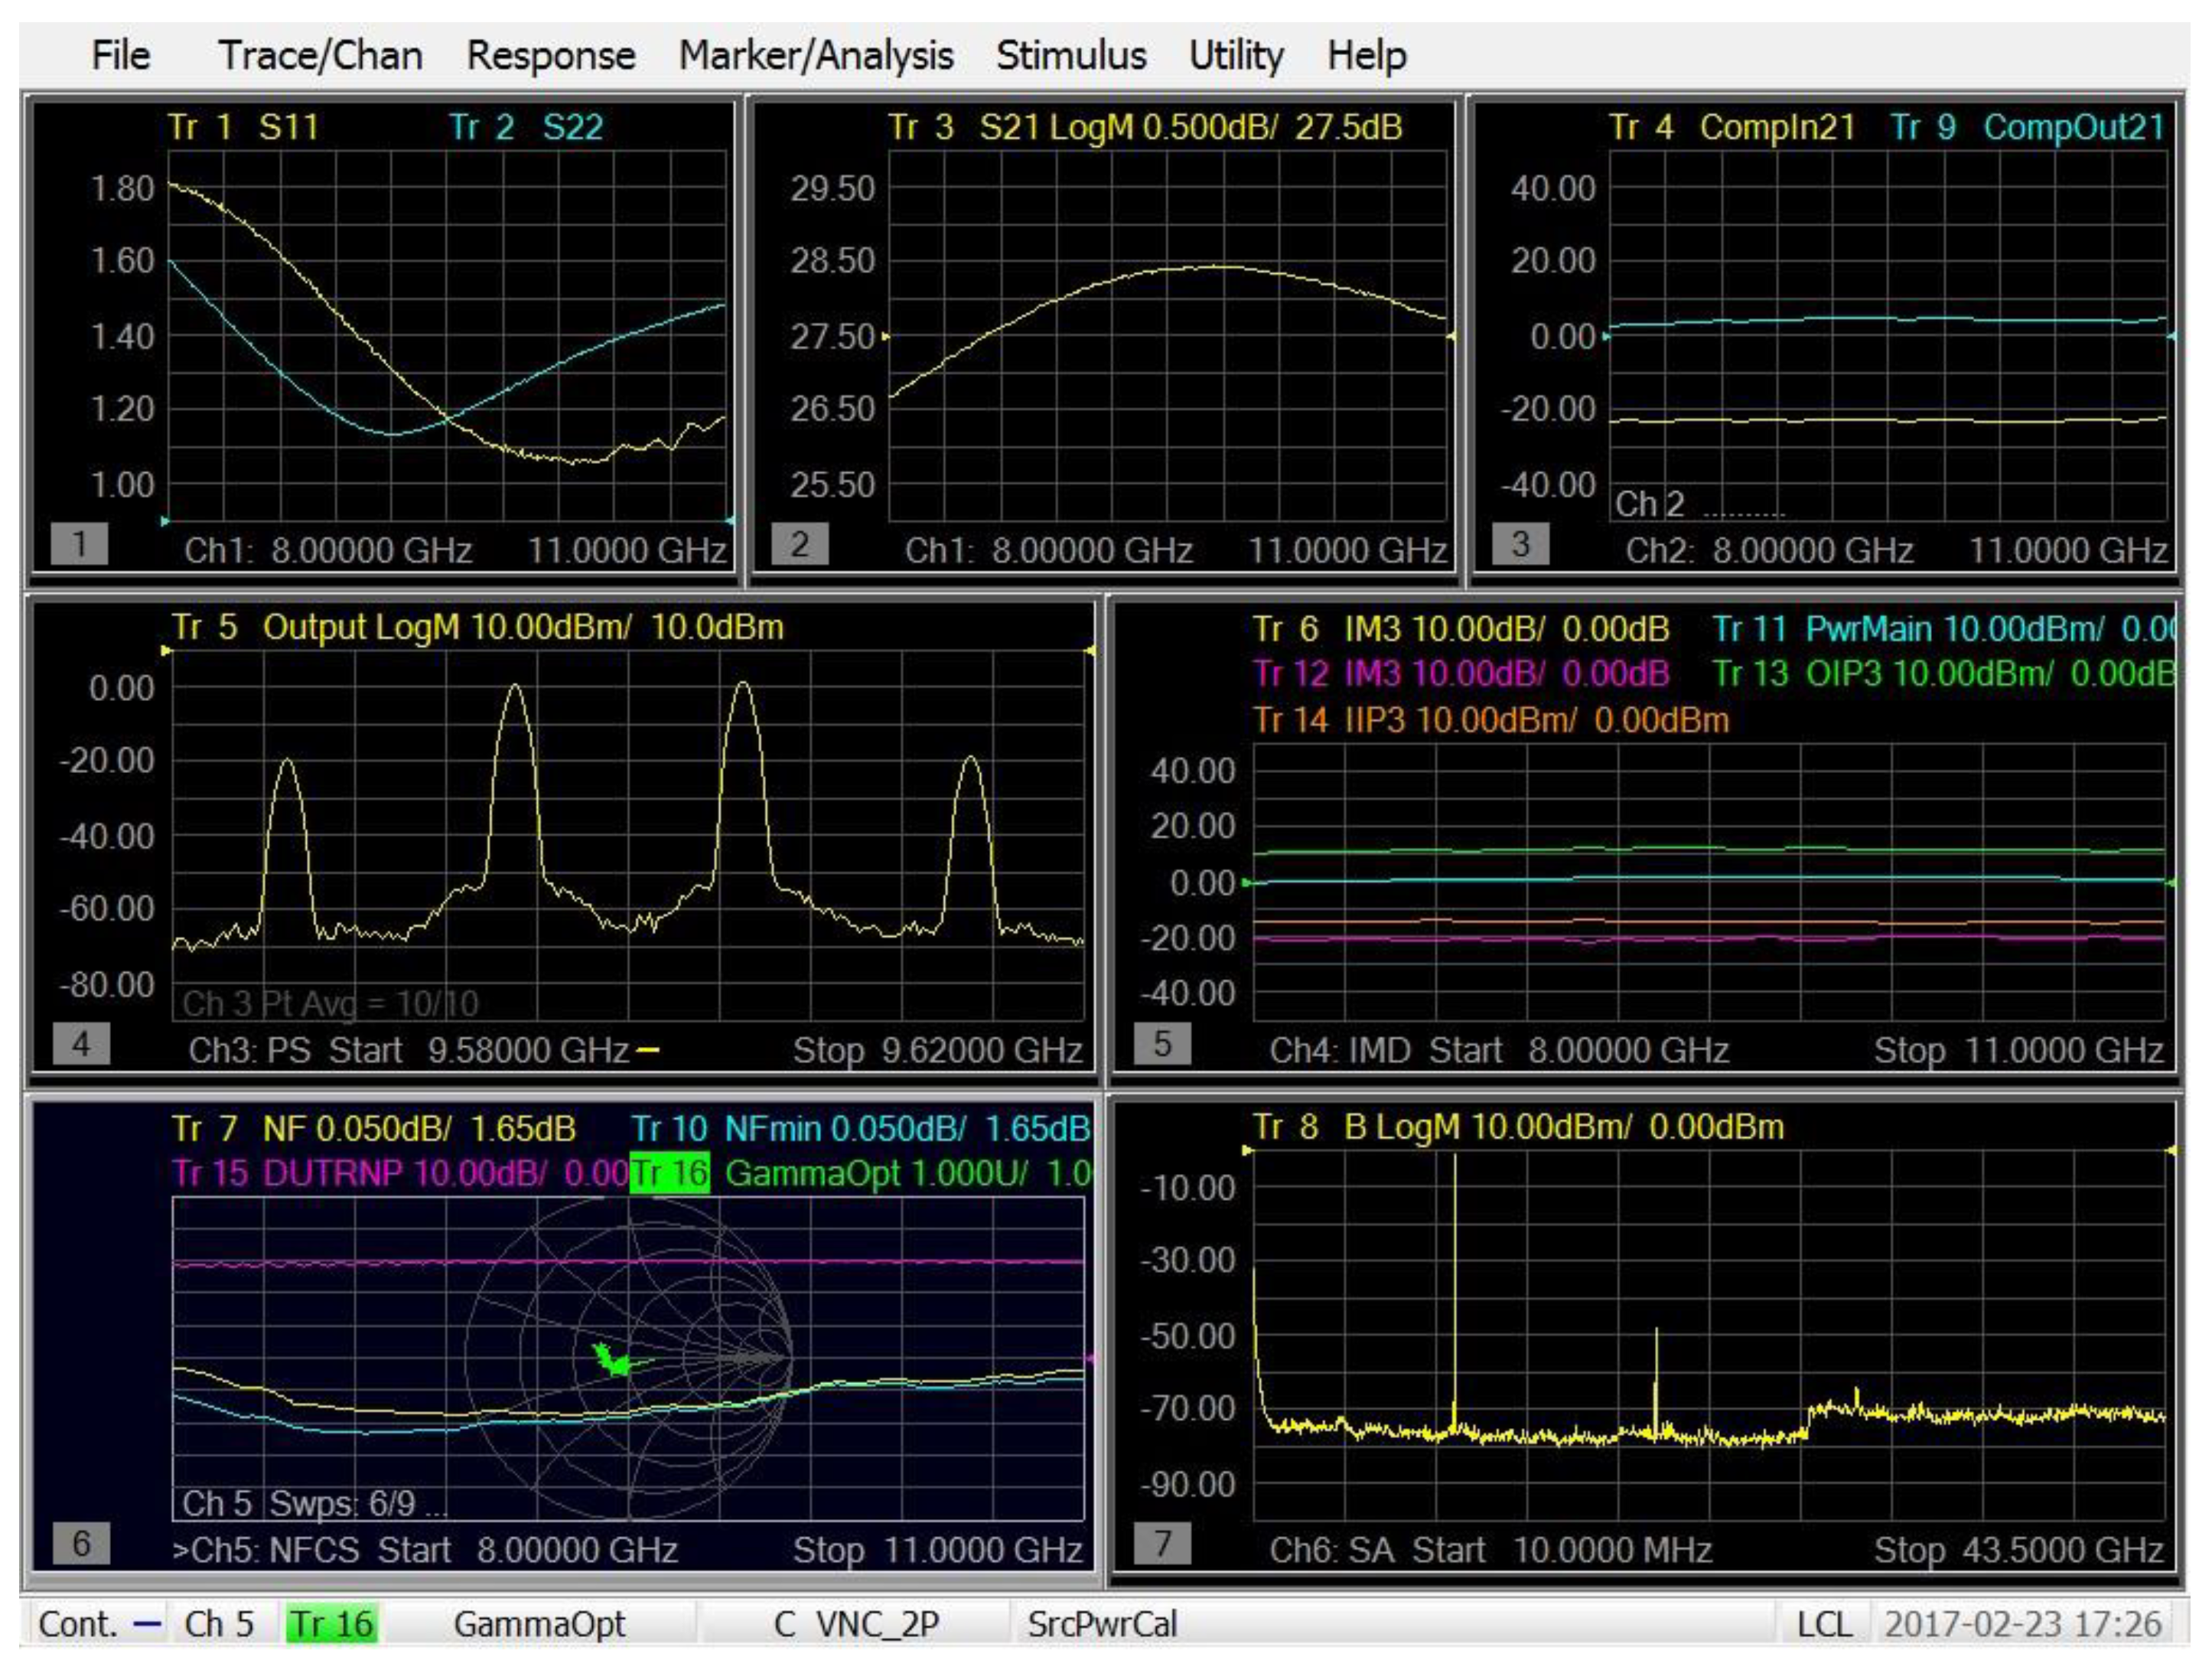Select the Tr 12 IM3 trace label
This screenshot has width=2212, height=1670.
click(x=1461, y=673)
